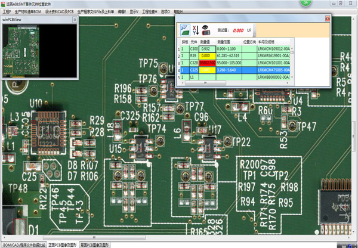The width and height of the screenshot is (358, 248).
Task: Click the green 39 badge at top
Action: 305,2
